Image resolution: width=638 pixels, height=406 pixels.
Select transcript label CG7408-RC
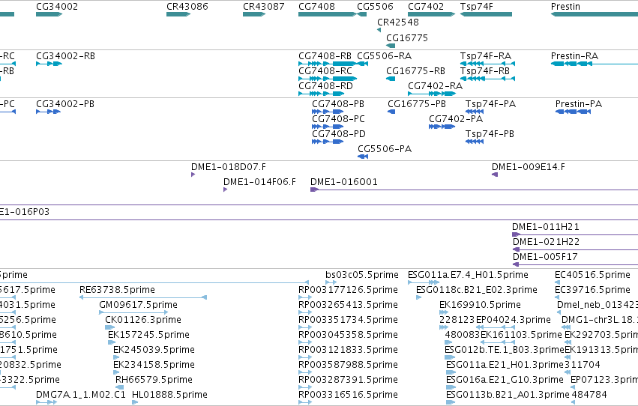point(325,71)
